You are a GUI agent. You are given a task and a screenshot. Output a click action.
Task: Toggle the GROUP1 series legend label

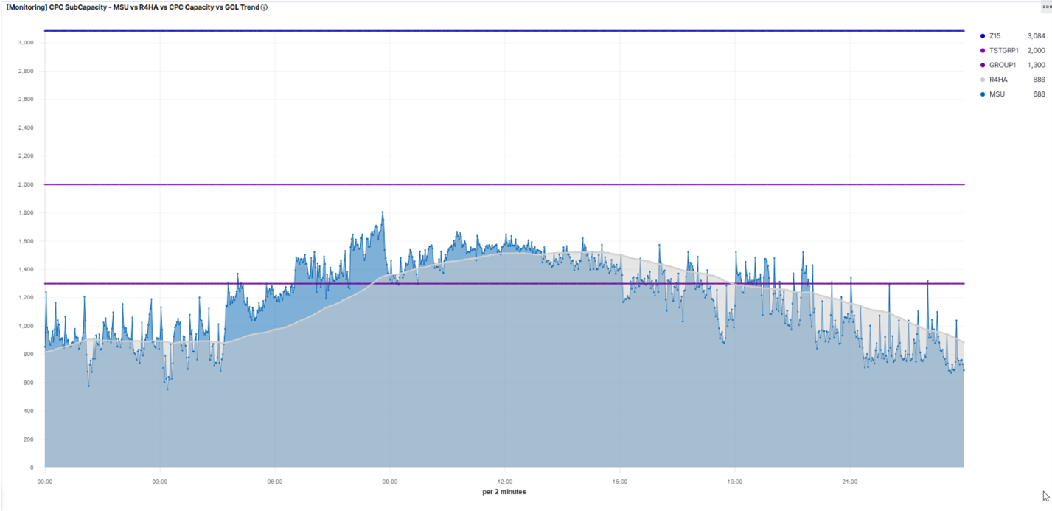[1002, 65]
